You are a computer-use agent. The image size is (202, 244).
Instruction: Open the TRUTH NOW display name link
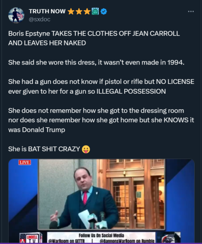coord(47,11)
